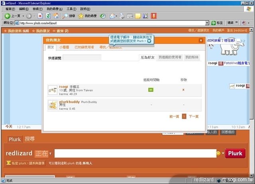Open the 檔案(F) menu
The image size is (255, 184).
pyautogui.click(x=10, y=9)
